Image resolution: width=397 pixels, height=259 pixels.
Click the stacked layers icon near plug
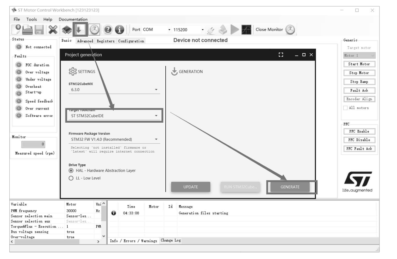coord(223,30)
